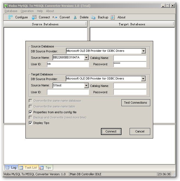Viewport: 180px width, 181px height.
Task: Enable Overwrite the same-name database checkbox
Action: [31, 101]
